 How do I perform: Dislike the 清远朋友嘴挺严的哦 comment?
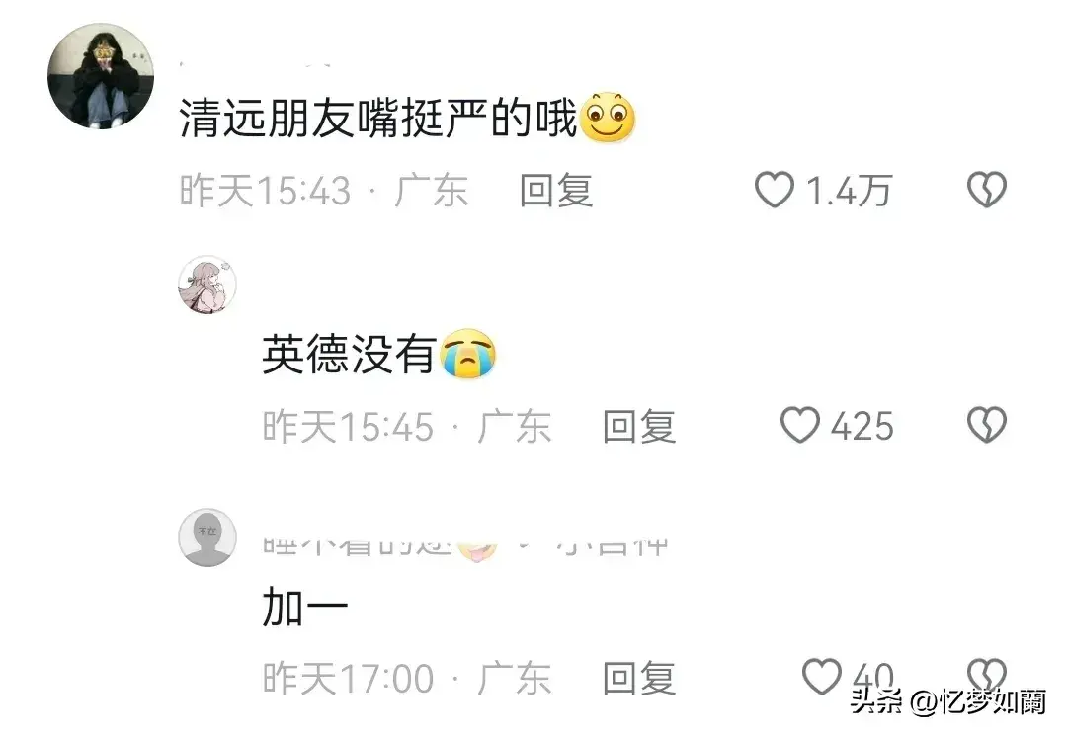987,190
